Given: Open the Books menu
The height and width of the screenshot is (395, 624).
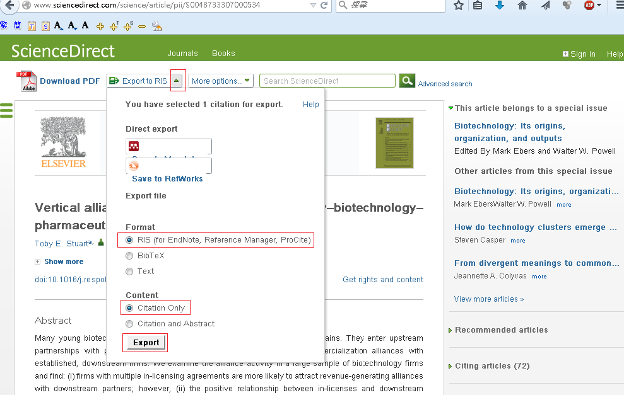Looking at the screenshot, I should coord(223,54).
